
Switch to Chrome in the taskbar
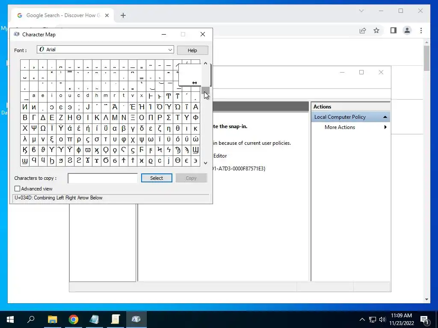point(73,319)
